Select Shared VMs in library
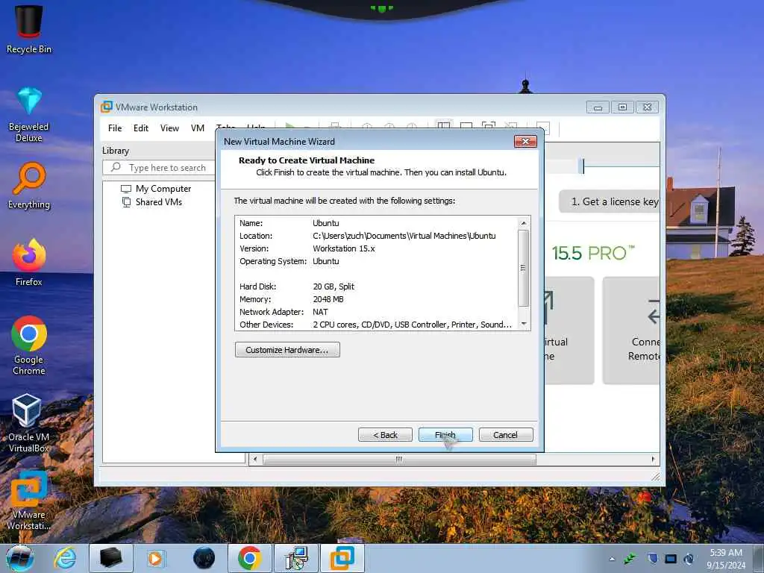The height and width of the screenshot is (573, 764). click(x=159, y=201)
